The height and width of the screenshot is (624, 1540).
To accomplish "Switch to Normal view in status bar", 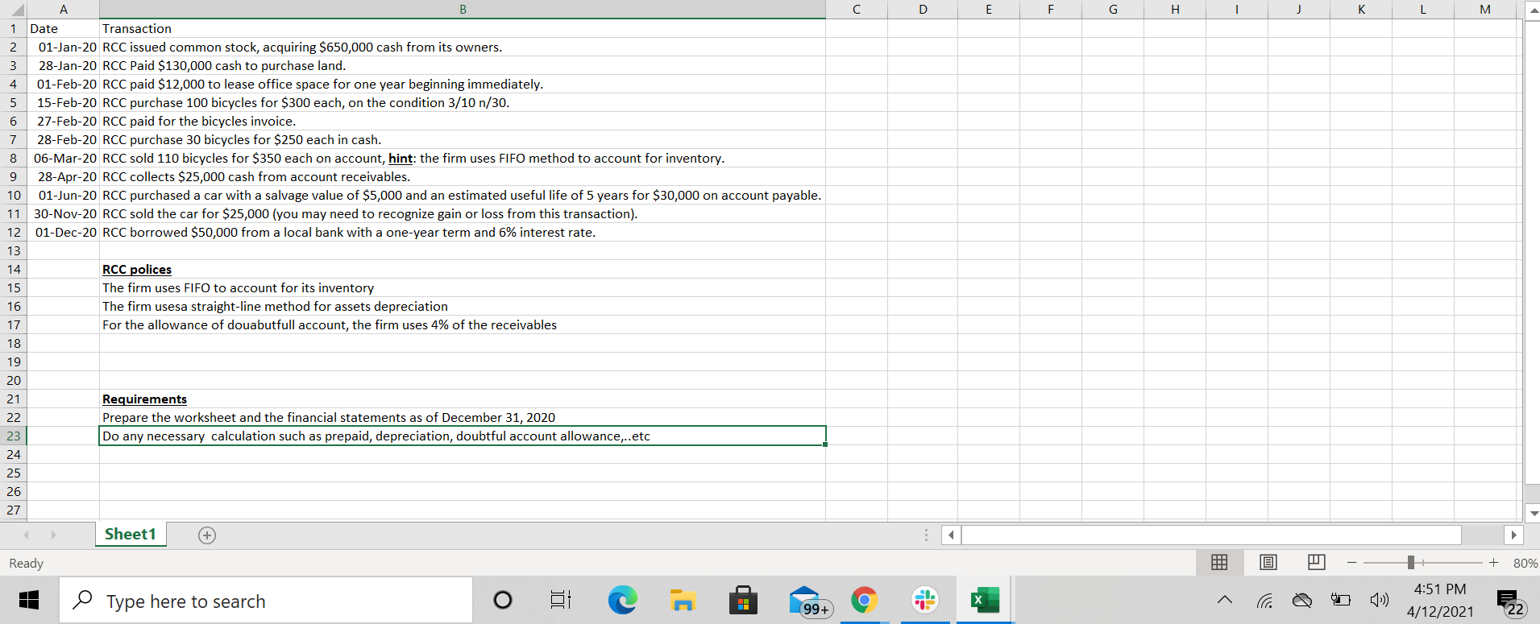I will (x=1219, y=562).
